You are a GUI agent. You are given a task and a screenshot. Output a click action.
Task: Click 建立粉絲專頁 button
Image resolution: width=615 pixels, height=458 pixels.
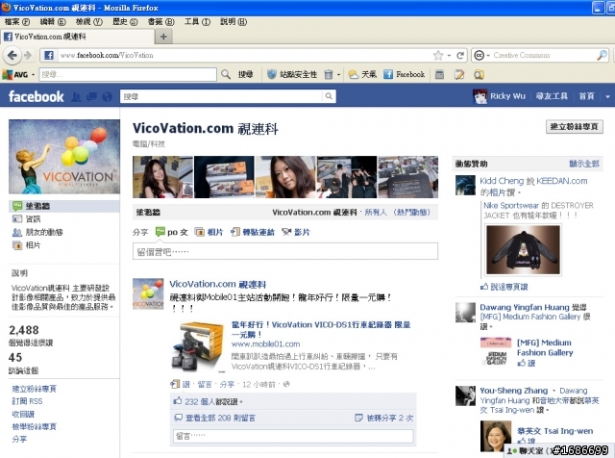pos(575,126)
